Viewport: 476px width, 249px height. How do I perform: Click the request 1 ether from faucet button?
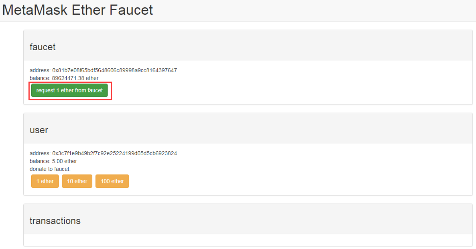pos(69,90)
